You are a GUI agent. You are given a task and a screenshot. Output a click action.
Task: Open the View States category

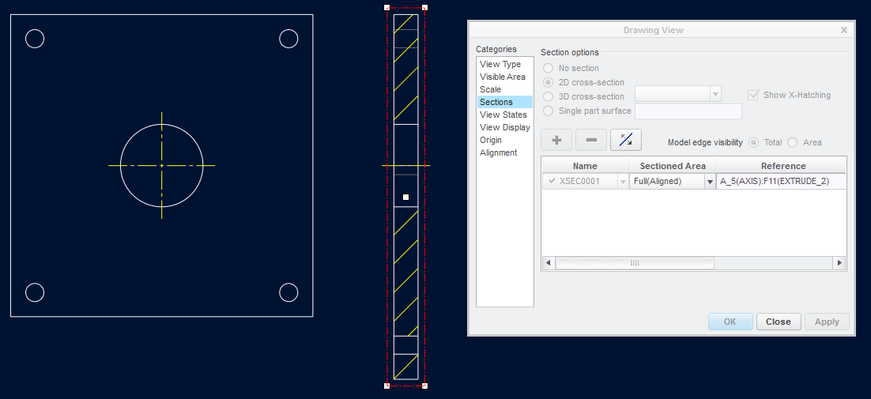pos(503,115)
